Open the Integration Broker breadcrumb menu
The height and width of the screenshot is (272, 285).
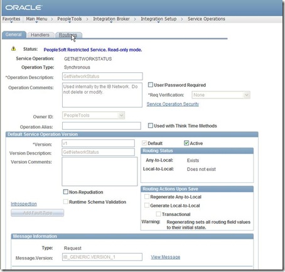point(111,19)
